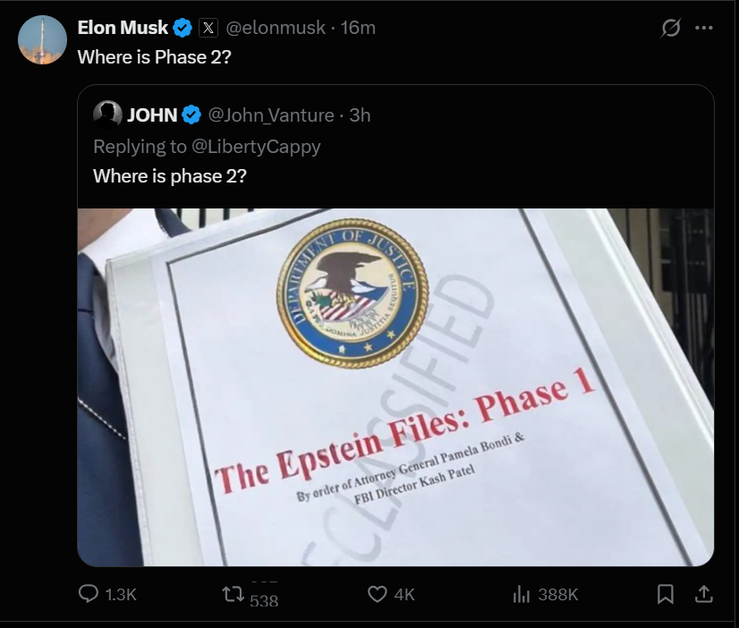
Task: Open the @elonmusk handle link
Action: 276,28
